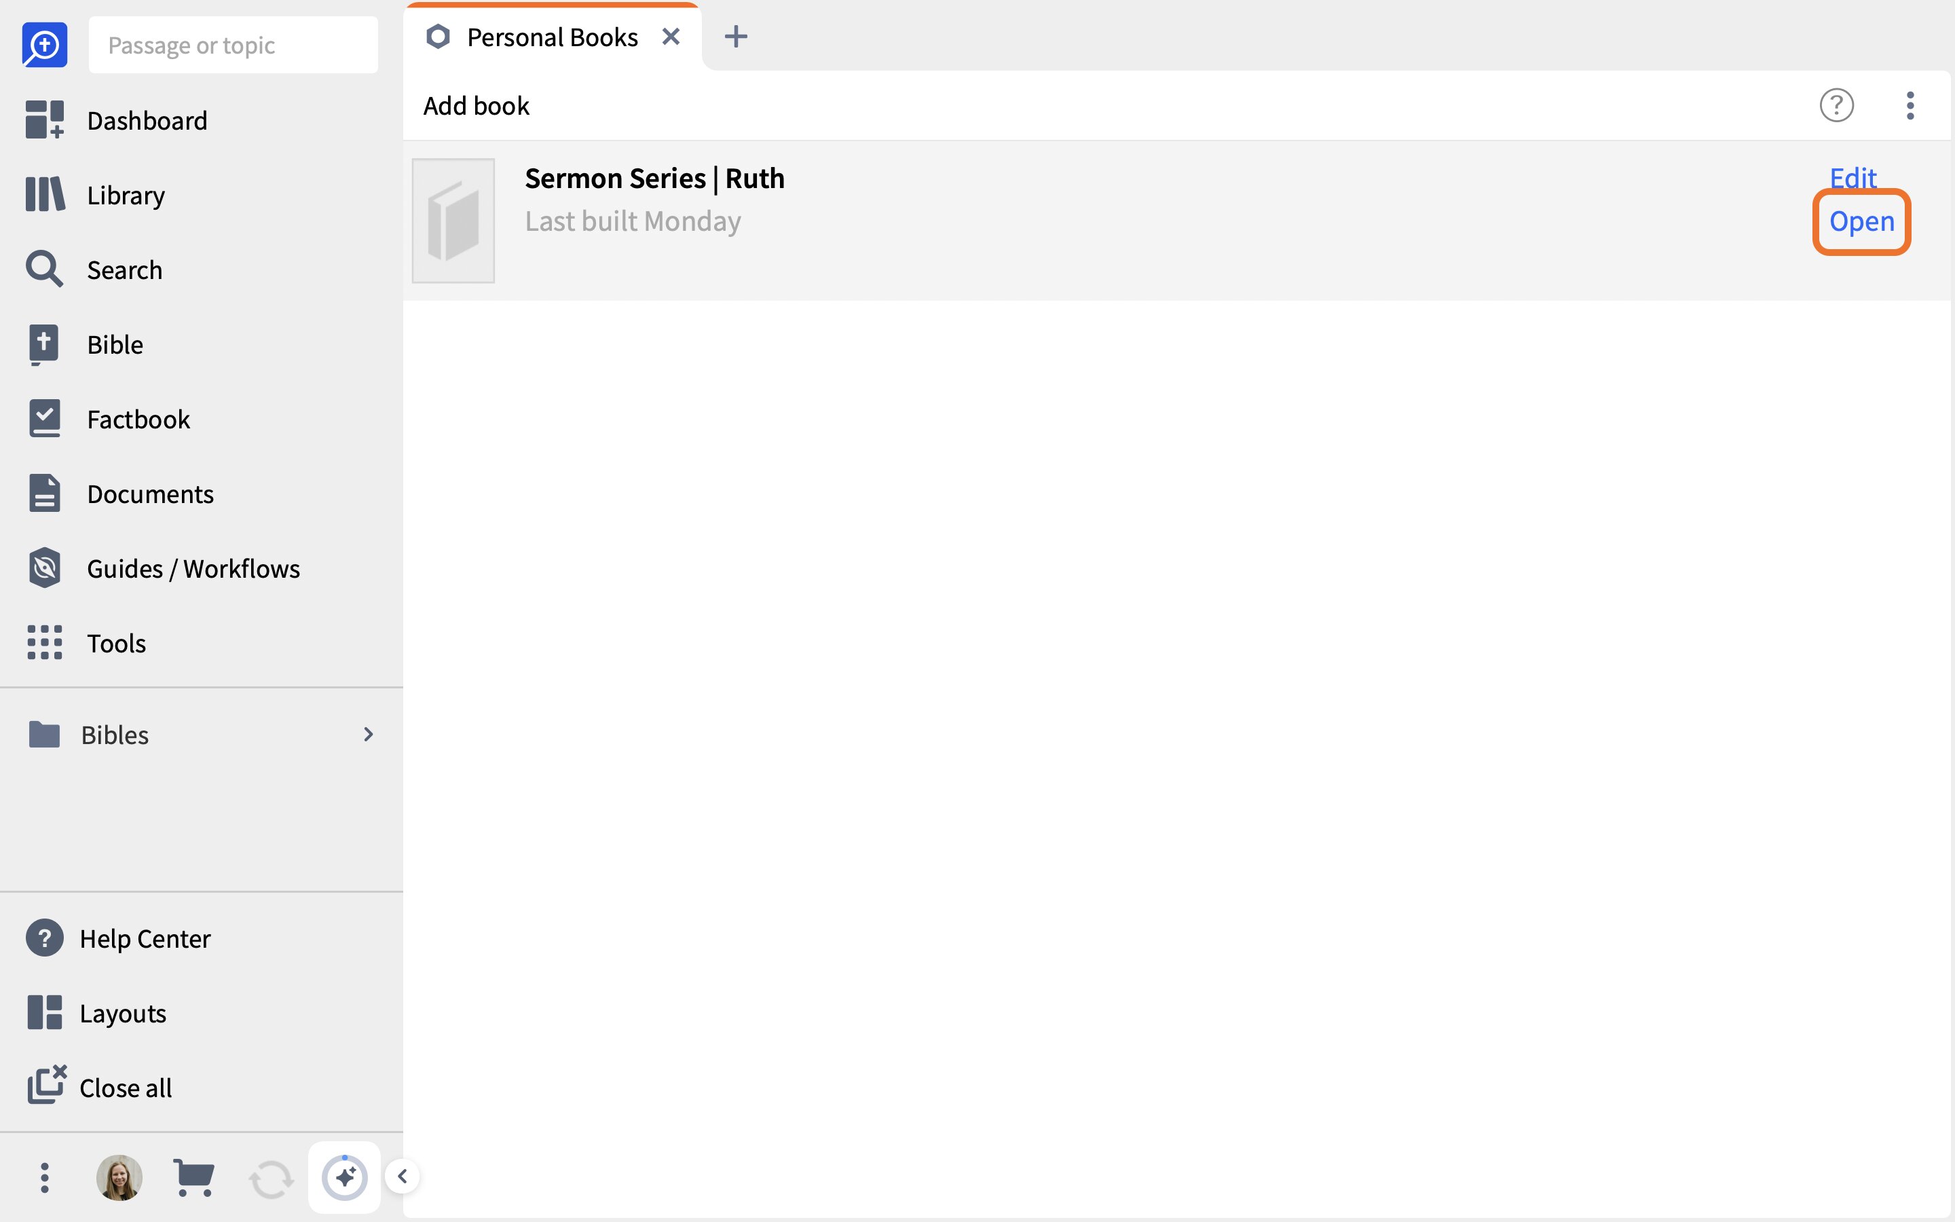Switch to the Personal Books tab
Image resolution: width=1955 pixels, height=1222 pixels.
point(552,37)
